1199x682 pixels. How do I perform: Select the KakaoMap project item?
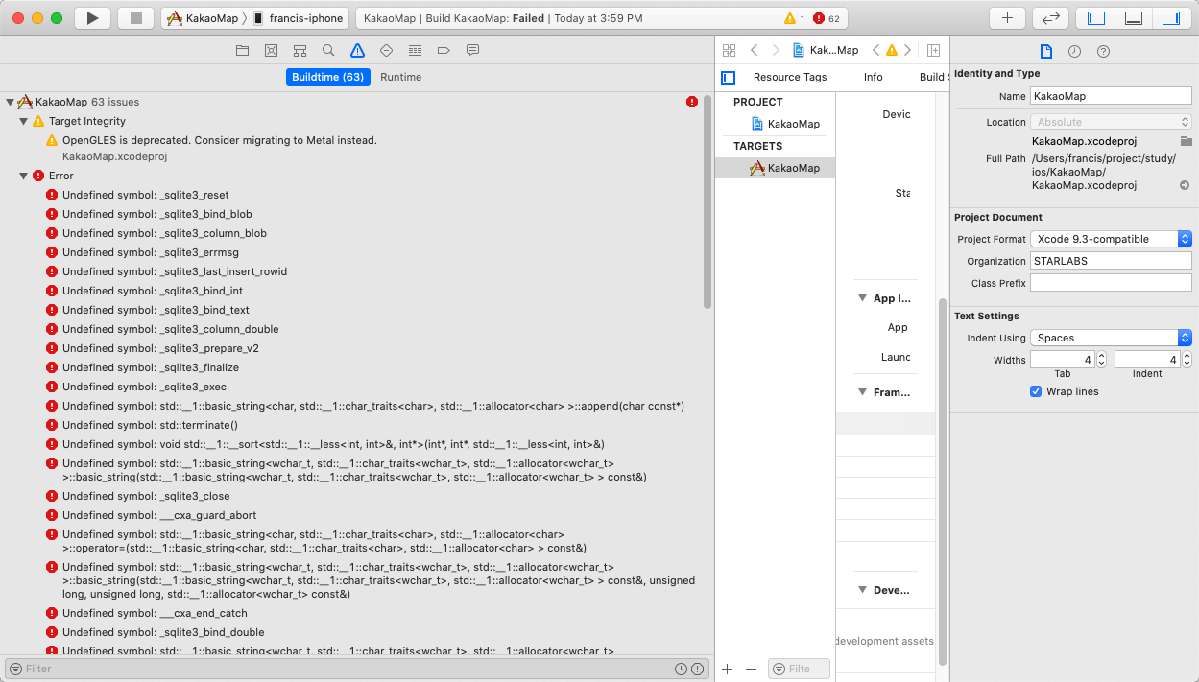click(785, 124)
